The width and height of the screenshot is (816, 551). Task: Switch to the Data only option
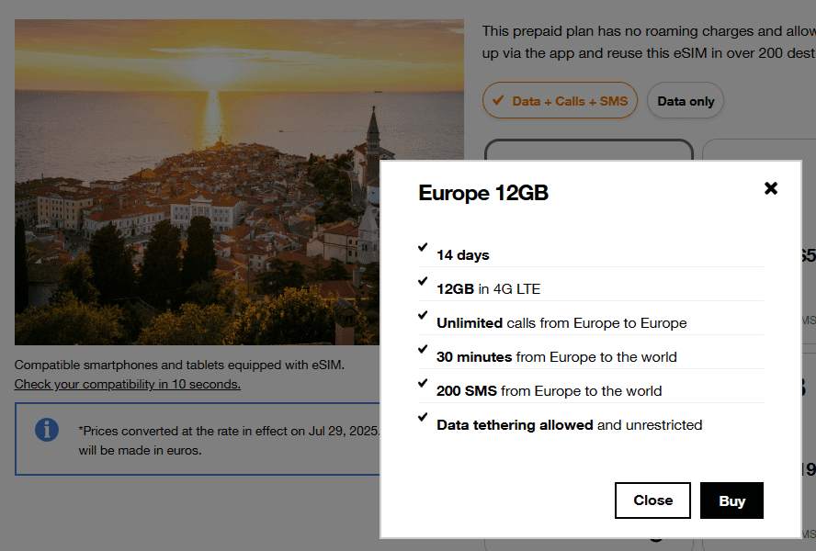click(686, 101)
